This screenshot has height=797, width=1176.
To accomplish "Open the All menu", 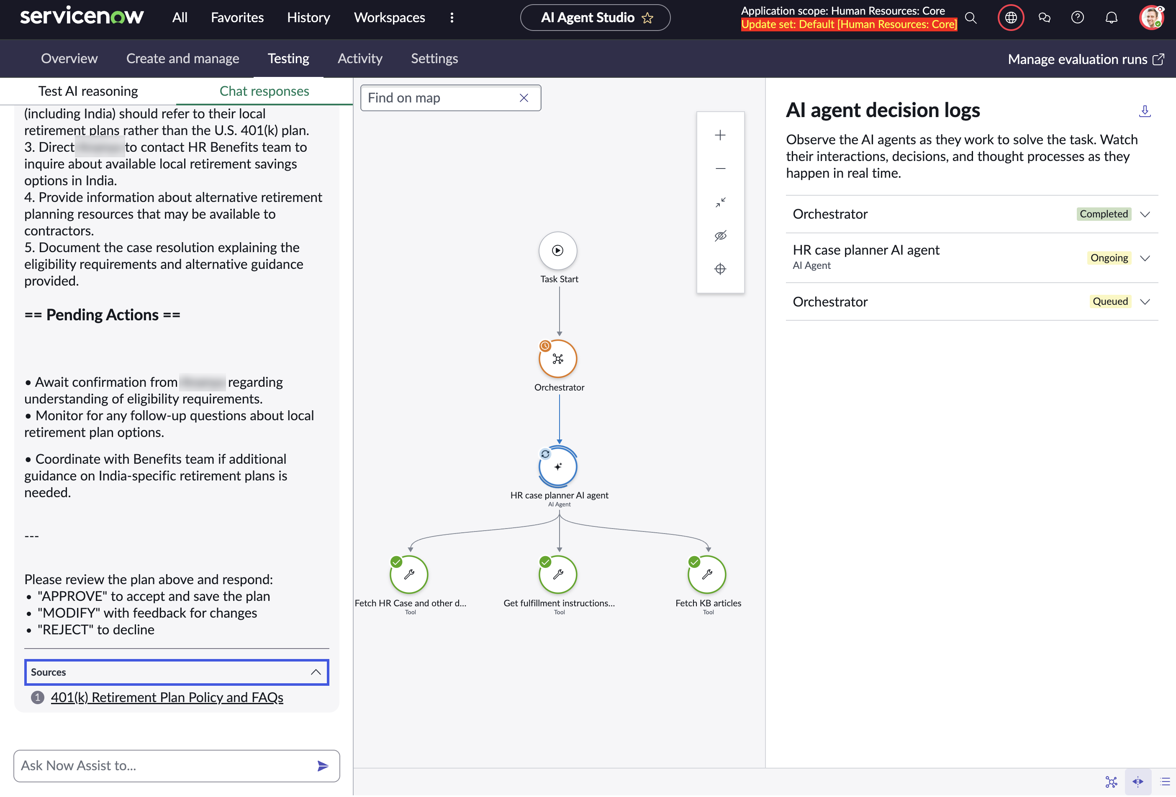I will click(x=180, y=18).
